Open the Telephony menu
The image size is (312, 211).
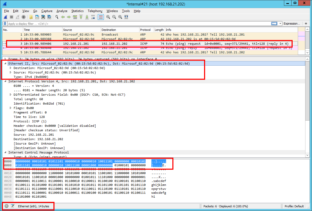point(95,11)
